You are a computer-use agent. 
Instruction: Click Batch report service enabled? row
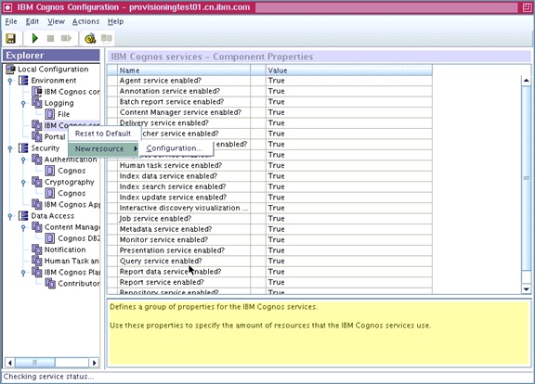[269, 101]
